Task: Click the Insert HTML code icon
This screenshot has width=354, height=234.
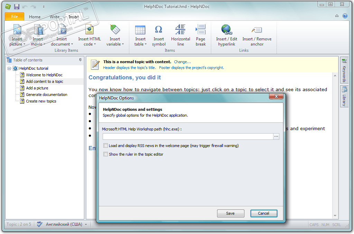Action: [90, 30]
